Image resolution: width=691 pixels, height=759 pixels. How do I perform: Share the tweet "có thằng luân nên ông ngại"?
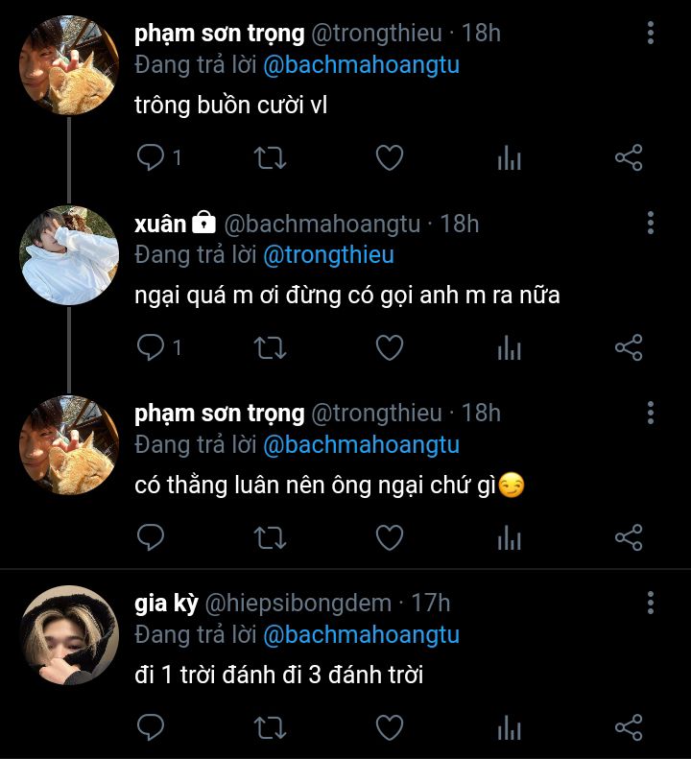(x=629, y=537)
